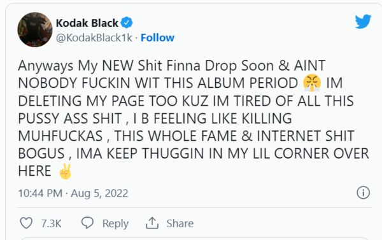Click the Twitter bird logo

coord(363,22)
